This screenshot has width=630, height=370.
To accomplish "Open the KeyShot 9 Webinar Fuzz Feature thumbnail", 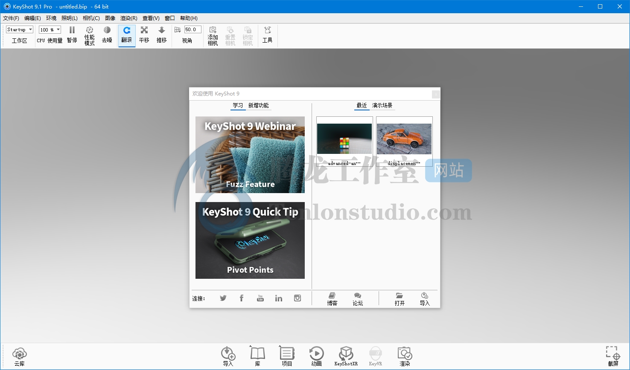I will coord(250,155).
